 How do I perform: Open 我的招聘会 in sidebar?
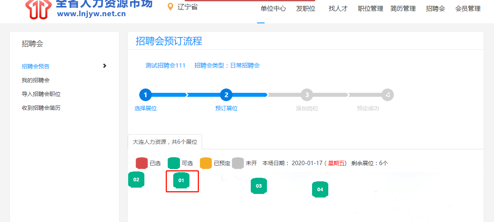click(36, 80)
